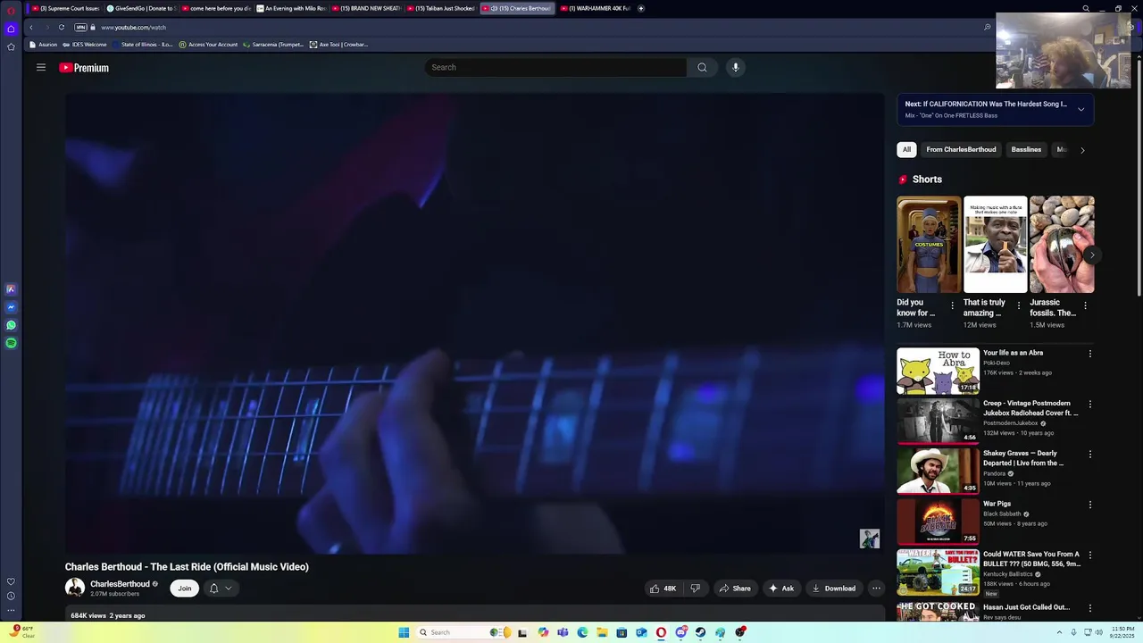Open options for War Pigs video
The width and height of the screenshot is (1143, 643).
1089,505
